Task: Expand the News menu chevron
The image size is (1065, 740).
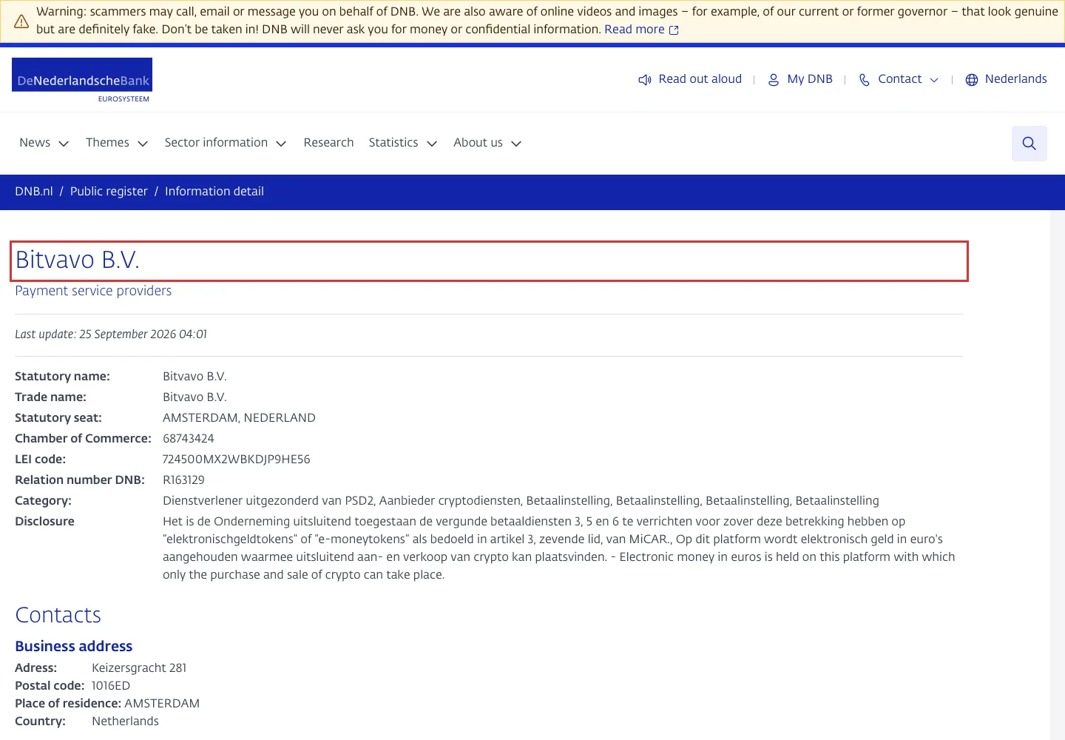Action: [64, 144]
